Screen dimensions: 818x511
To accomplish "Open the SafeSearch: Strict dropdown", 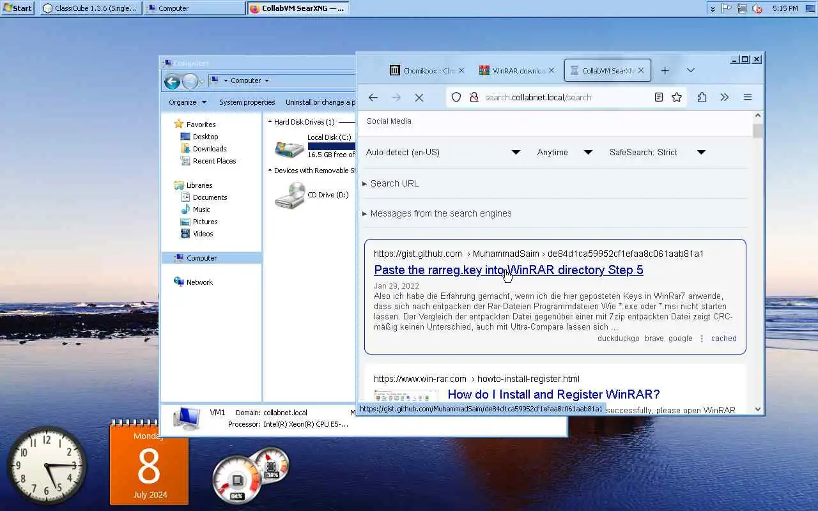I will pyautogui.click(x=657, y=152).
